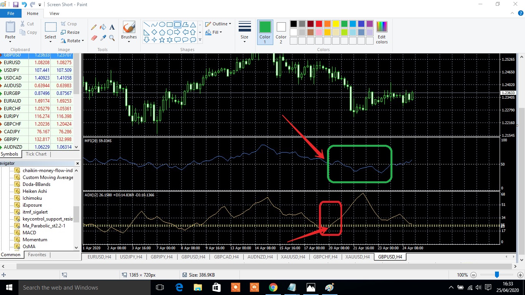Select the Magnifier tool
The height and width of the screenshot is (295, 525).
pos(111,37)
